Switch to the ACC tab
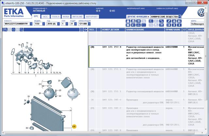Image resolution: width=209 pixels, height=136 pixels. [45, 17]
